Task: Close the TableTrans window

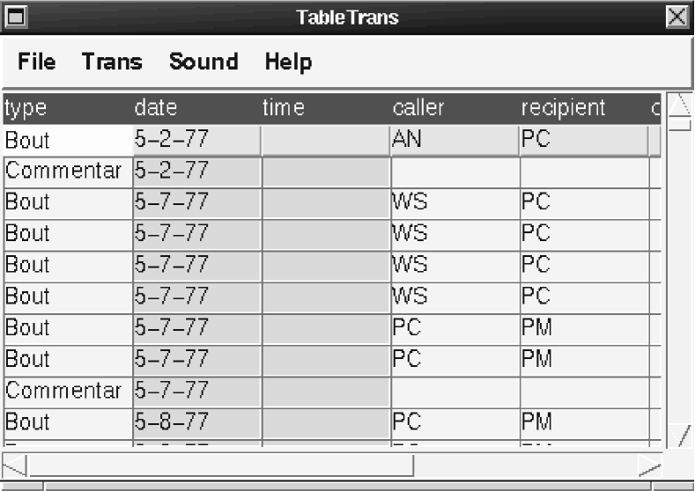Action: [x=677, y=16]
